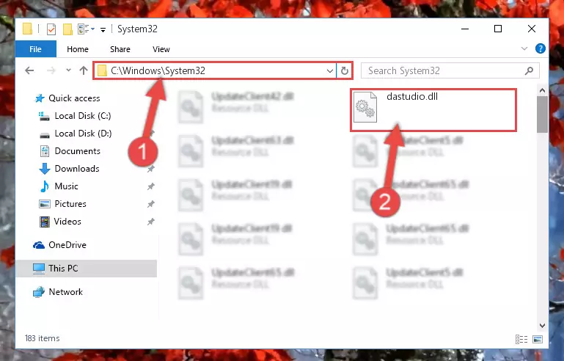
Task: Click the Back navigation arrow
Action: [29, 70]
